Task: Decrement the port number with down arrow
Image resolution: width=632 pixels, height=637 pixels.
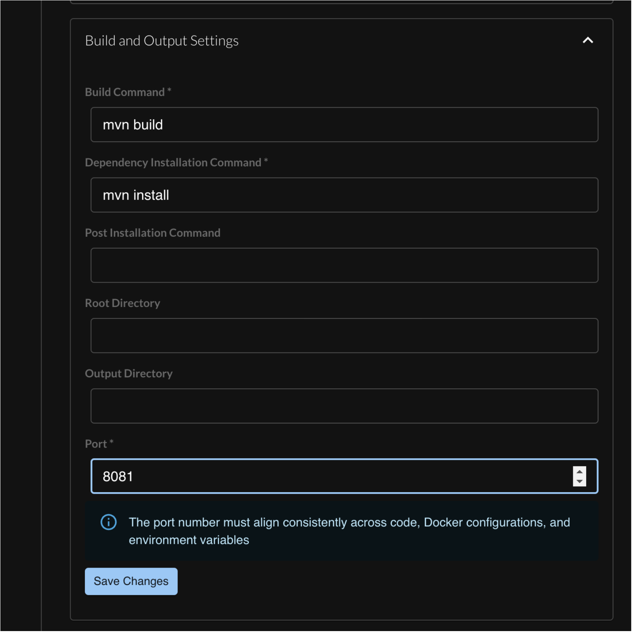Action: click(x=579, y=481)
